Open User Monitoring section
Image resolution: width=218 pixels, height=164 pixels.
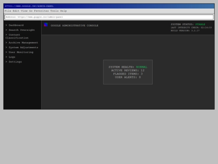pyautogui.click(x=19, y=52)
